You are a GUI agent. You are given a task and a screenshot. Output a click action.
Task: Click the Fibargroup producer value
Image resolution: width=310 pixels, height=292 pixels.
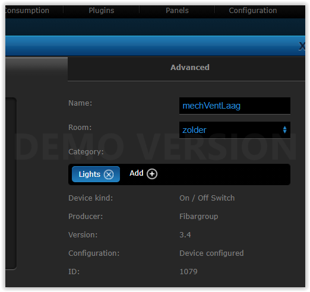coord(199,217)
